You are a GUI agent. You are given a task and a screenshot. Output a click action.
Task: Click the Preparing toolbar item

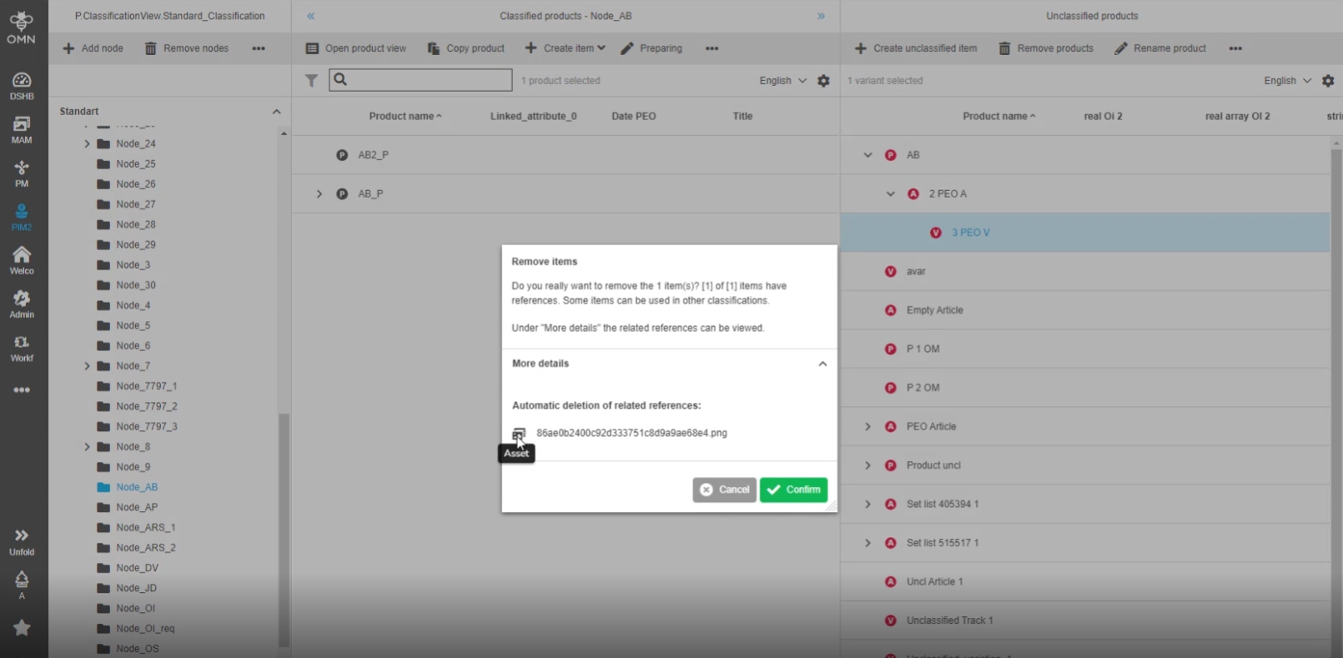651,48
